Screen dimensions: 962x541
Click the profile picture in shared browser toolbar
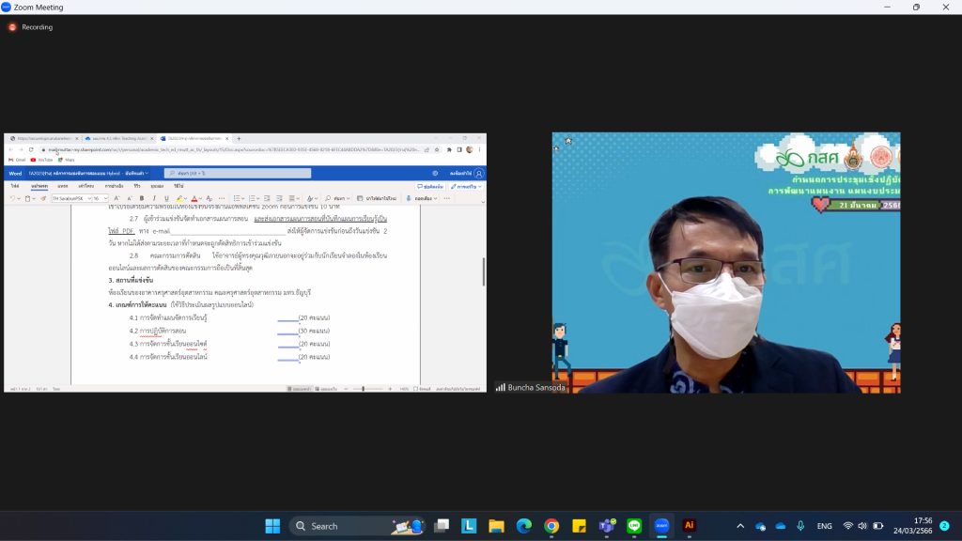470,149
